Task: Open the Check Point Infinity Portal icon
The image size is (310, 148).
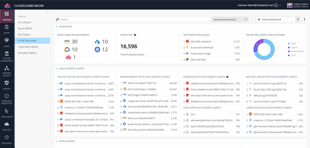Action: (289, 5)
